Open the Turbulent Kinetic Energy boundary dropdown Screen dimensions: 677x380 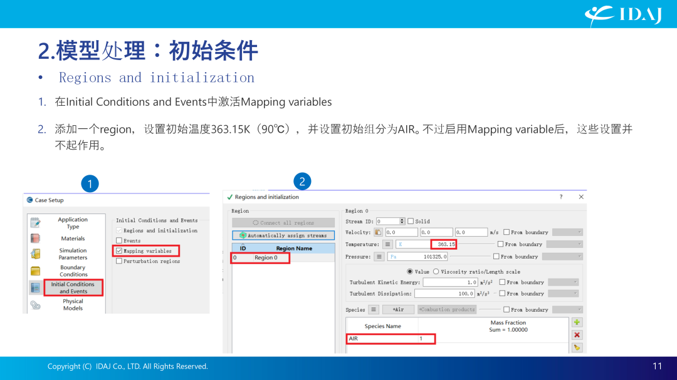[563, 282]
